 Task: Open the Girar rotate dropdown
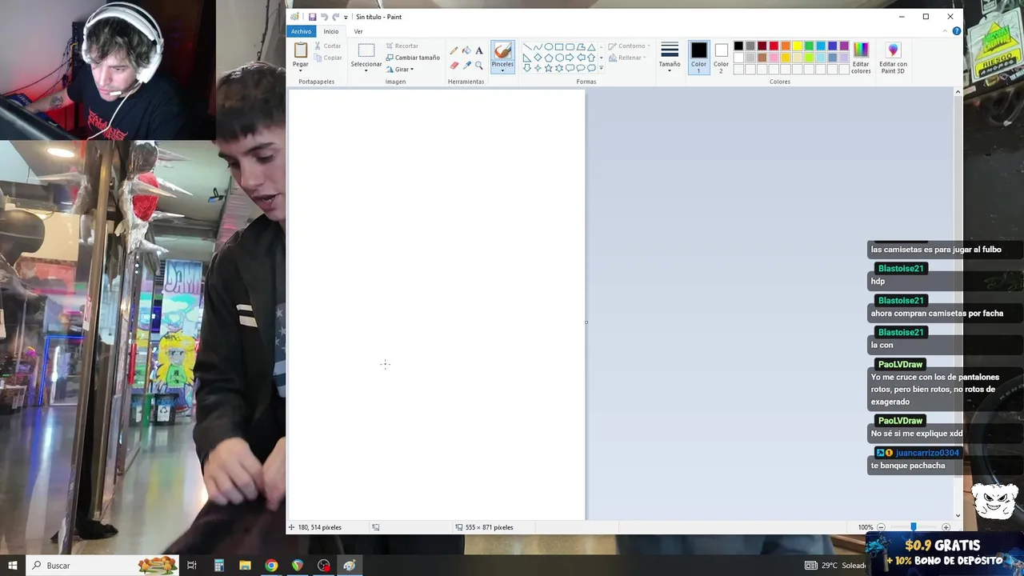point(399,70)
